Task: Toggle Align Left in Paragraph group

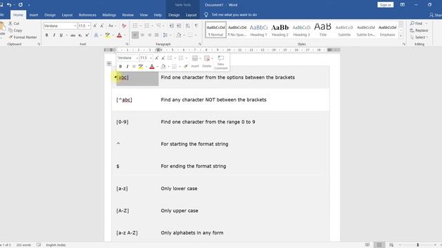Action: click(135, 35)
